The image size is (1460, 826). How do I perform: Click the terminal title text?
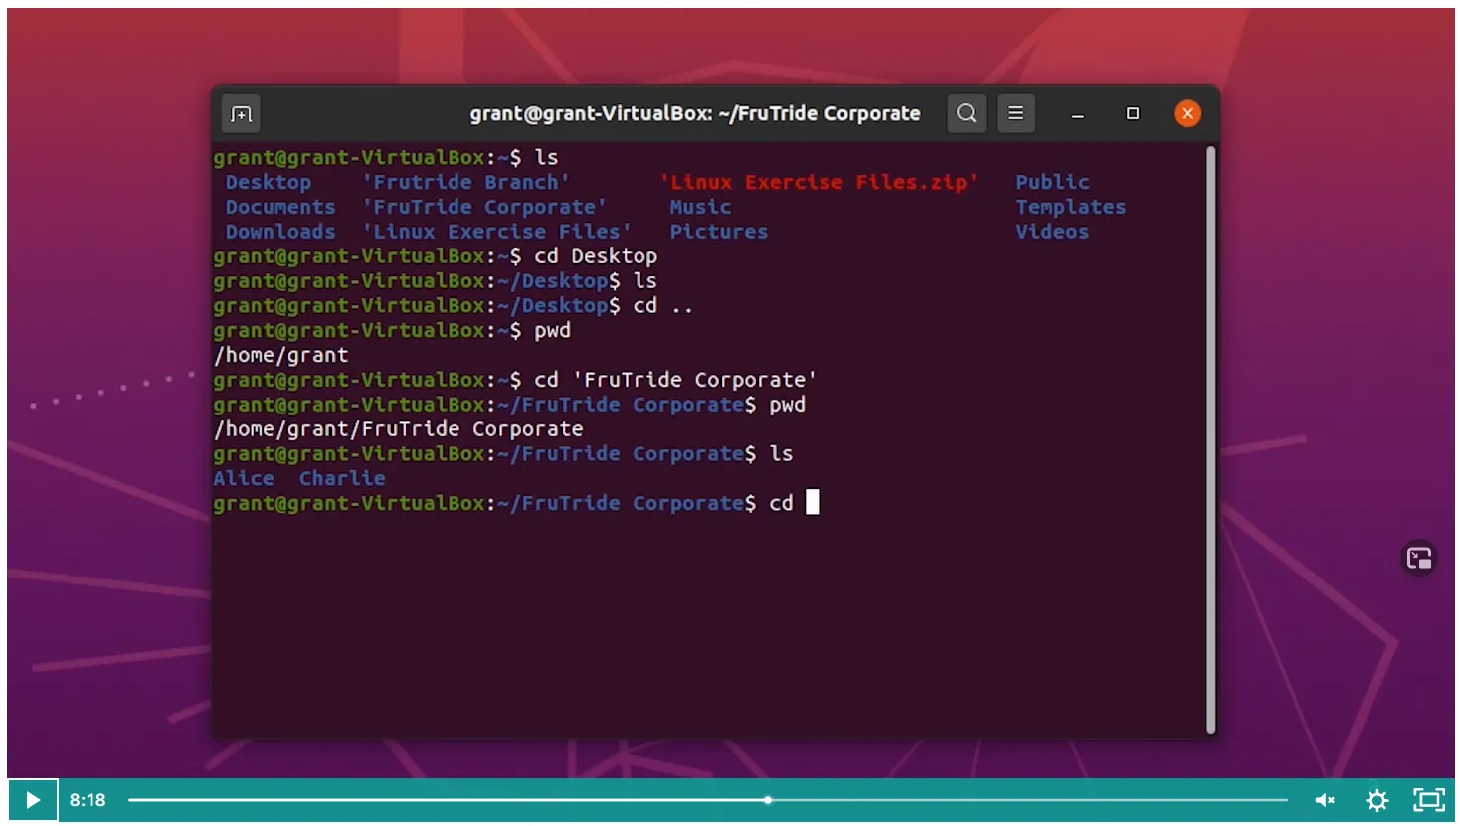click(695, 113)
